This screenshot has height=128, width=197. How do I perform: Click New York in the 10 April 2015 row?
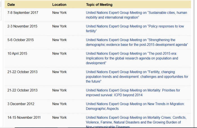click(59, 53)
